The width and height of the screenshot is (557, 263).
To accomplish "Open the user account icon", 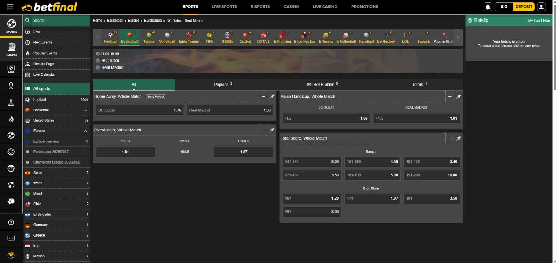I will [541, 7].
